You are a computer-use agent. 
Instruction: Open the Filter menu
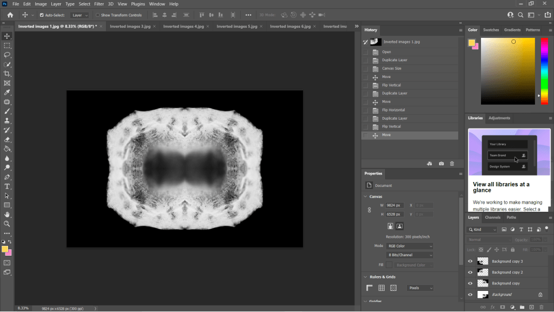coord(99,4)
